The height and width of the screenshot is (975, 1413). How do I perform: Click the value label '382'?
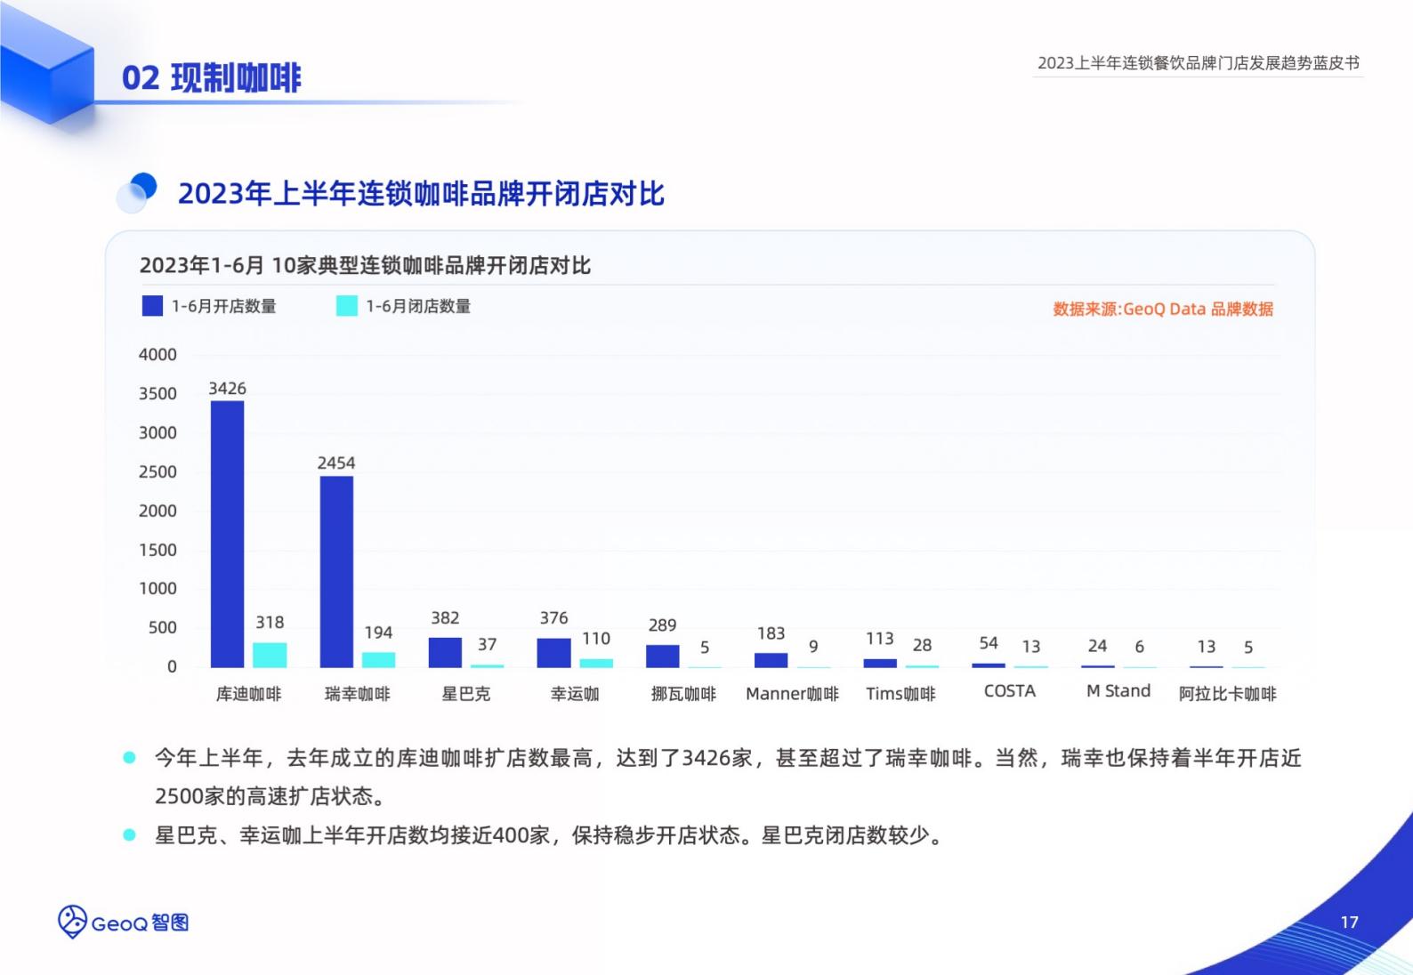pos(445,617)
